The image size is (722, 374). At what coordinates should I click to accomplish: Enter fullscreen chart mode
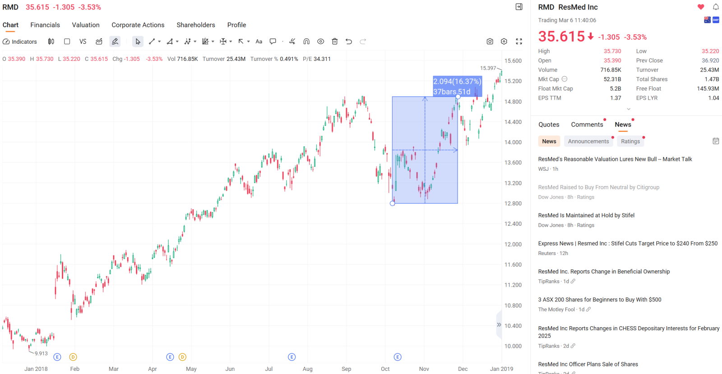tap(519, 41)
